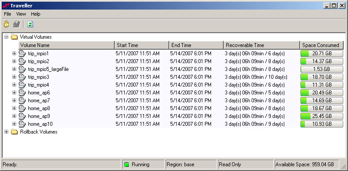Click 'Available Space: 959.04 GB' status entry
The height and width of the screenshot is (171, 348).
coord(307,164)
